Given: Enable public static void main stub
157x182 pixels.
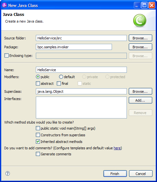Looking at the screenshot, I should pyautogui.click(x=38, y=128).
